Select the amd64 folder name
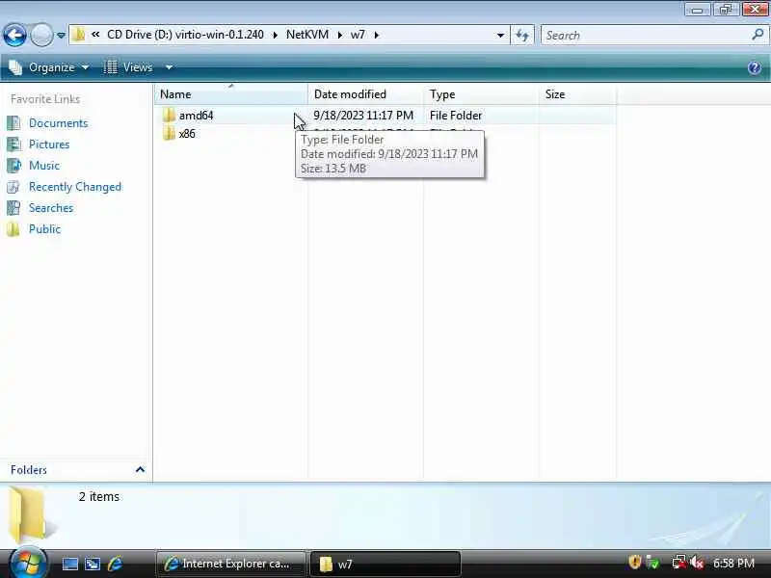 (196, 116)
